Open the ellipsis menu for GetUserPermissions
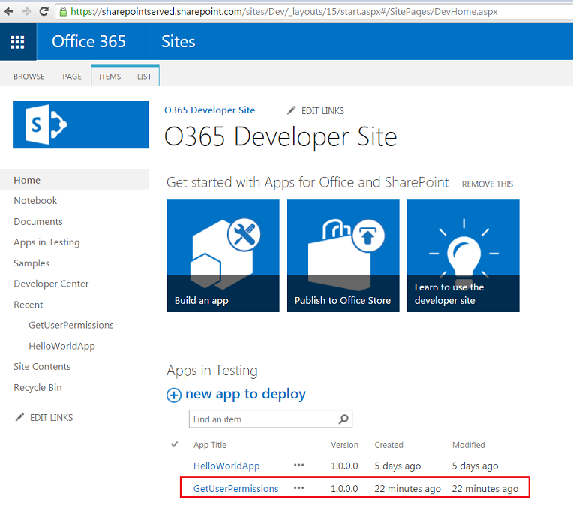 coord(299,488)
